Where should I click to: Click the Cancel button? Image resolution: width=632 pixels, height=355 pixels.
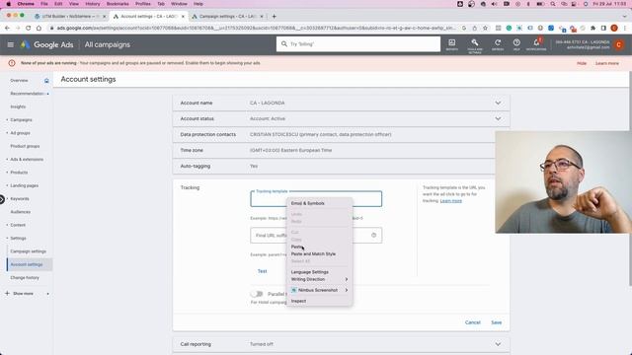coord(472,322)
